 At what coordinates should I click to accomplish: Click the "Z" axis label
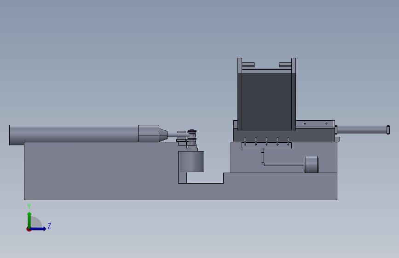pos(49,226)
